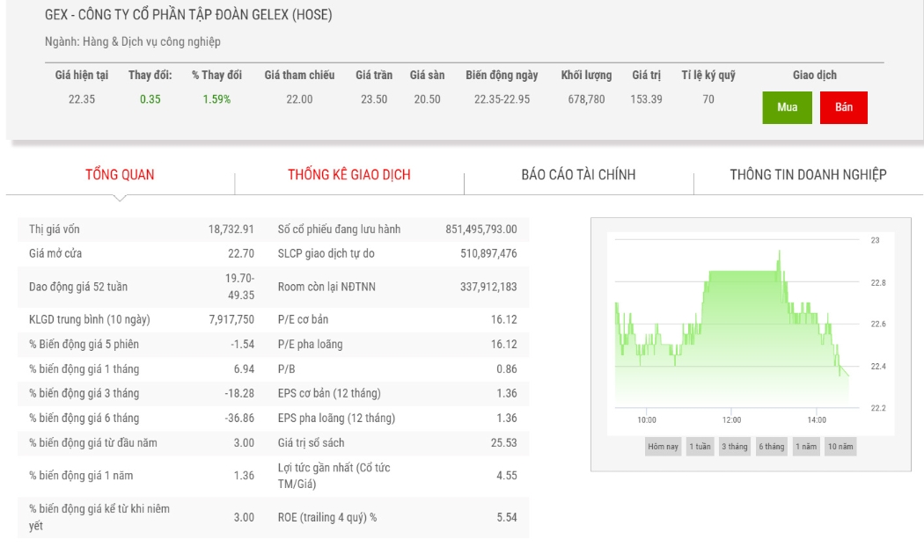Viewport: 924px width, 554px height.
Task: Click the reference price 22.00
Action: click(x=299, y=99)
